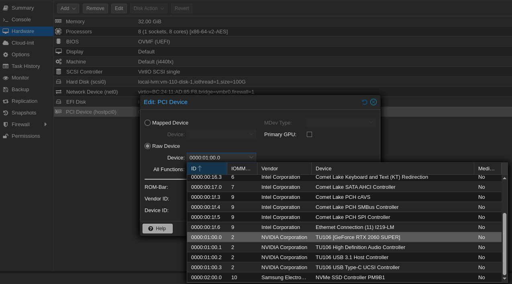Viewport: 512px width, 284px height.
Task: Open the Disk Action dropdown
Action: pos(149,8)
